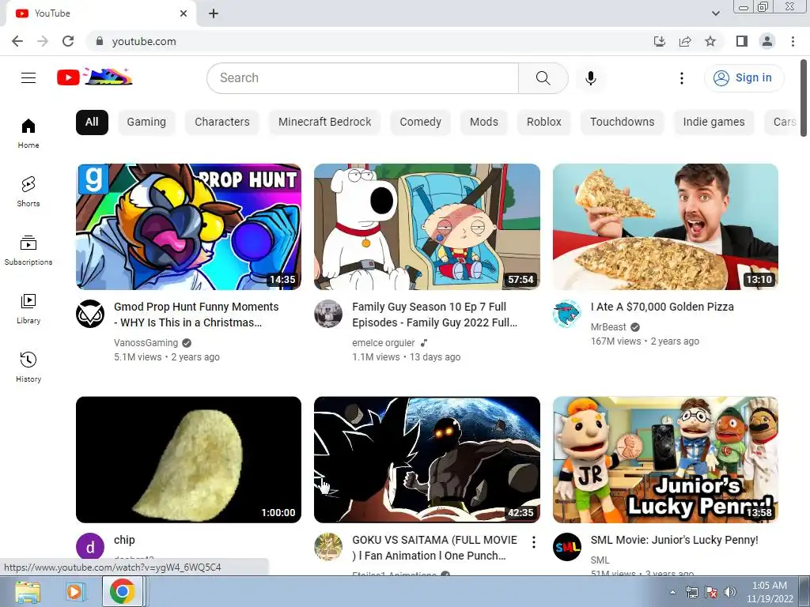Show hidden system tray icons

[x=672, y=592]
